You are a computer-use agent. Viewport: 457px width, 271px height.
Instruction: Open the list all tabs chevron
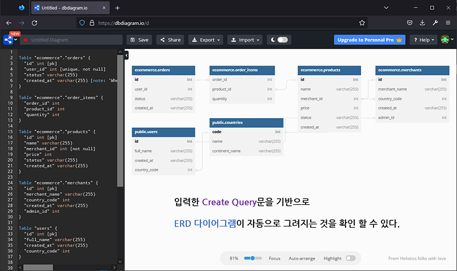click(386, 8)
